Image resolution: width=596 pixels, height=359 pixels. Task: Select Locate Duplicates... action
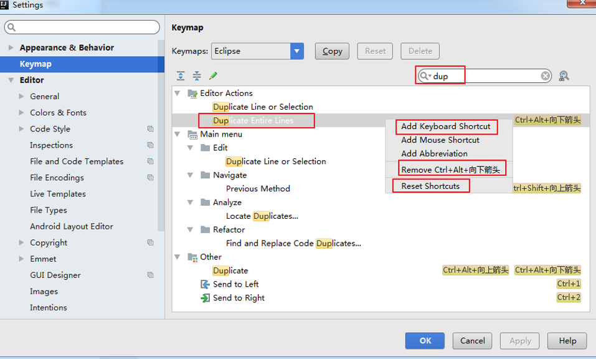(x=262, y=216)
